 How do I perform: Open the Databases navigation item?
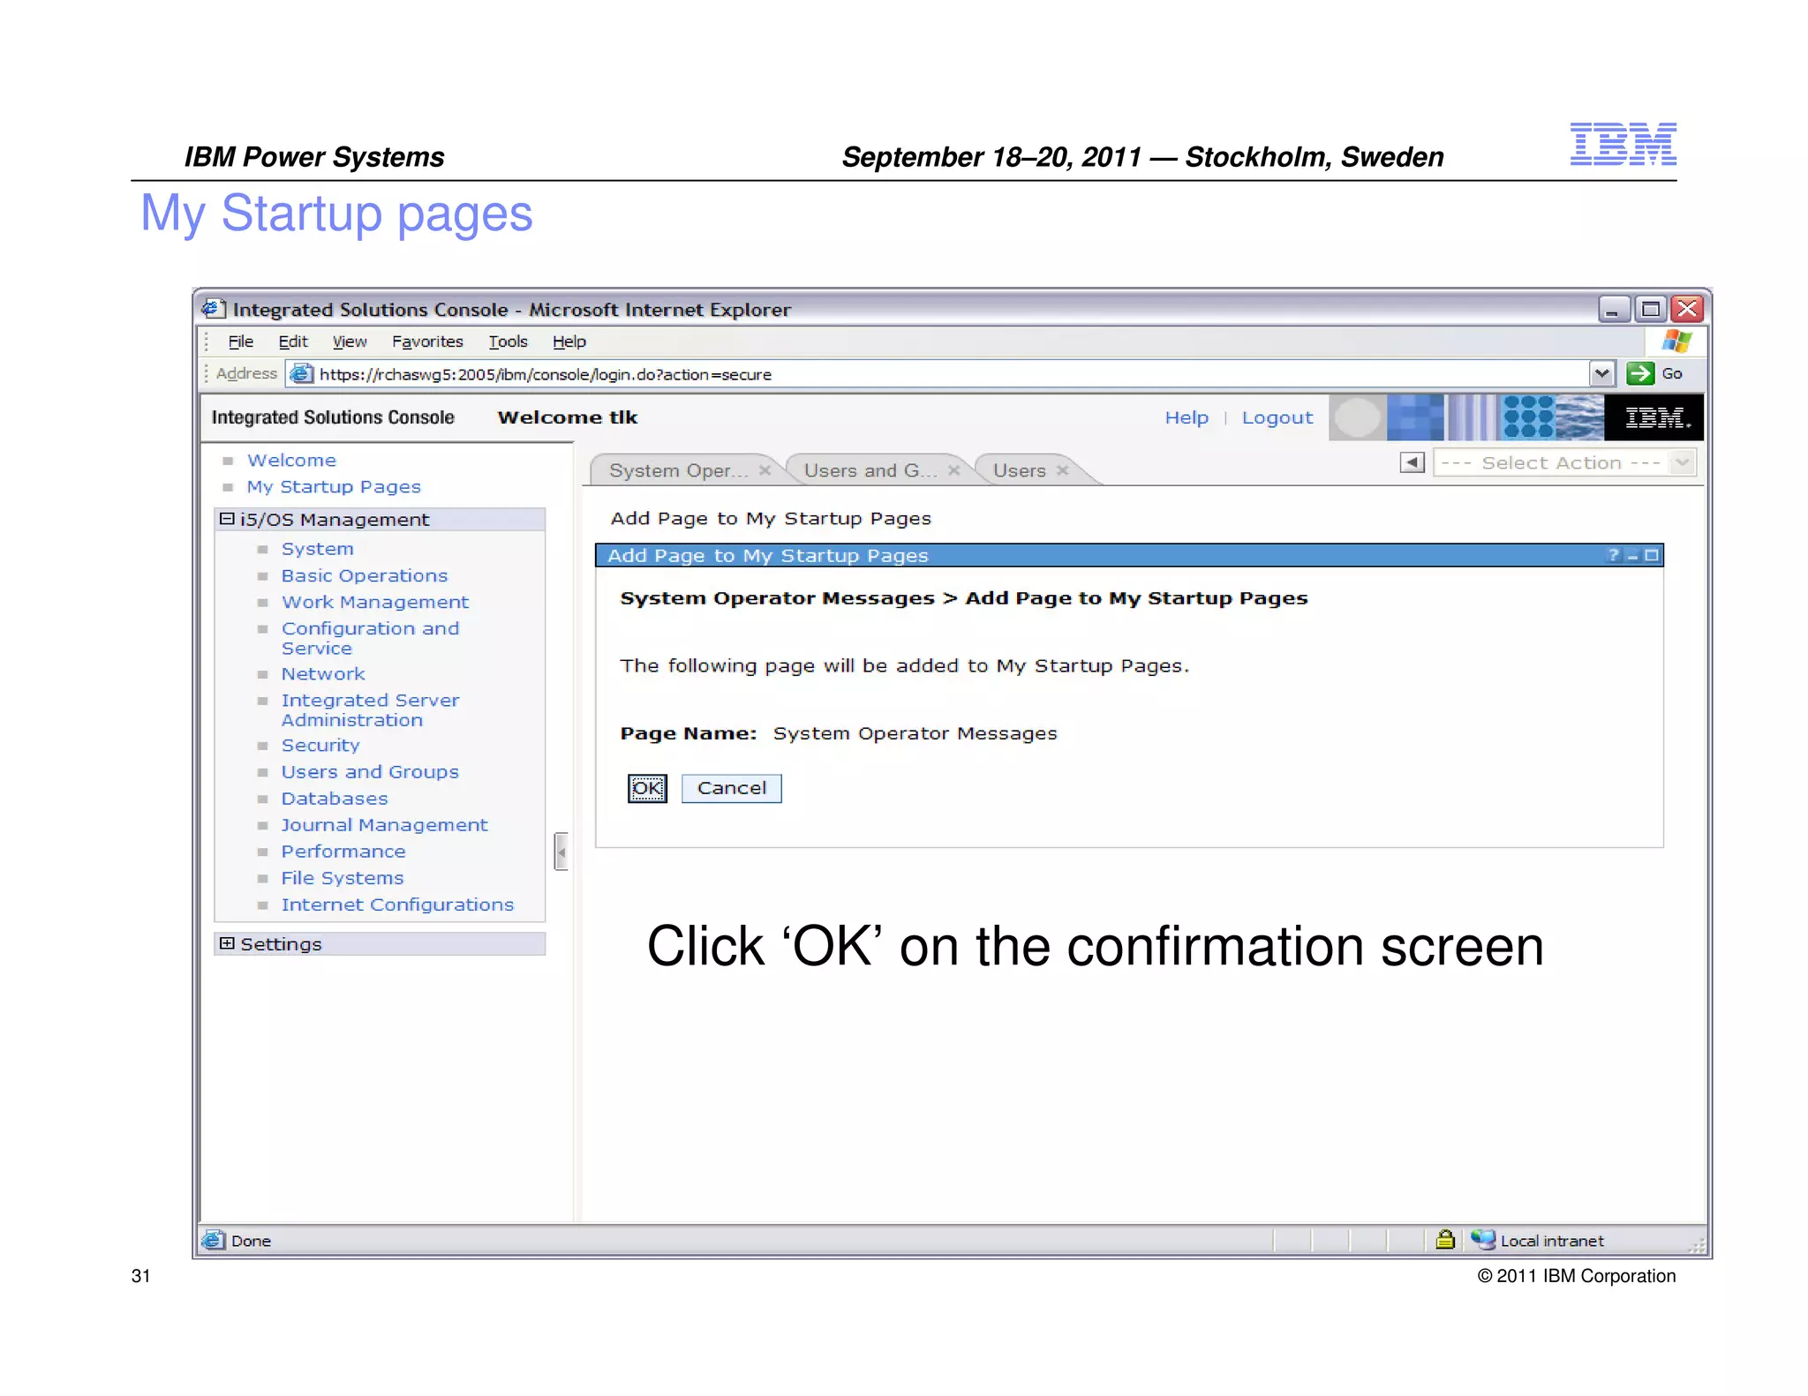click(x=335, y=799)
